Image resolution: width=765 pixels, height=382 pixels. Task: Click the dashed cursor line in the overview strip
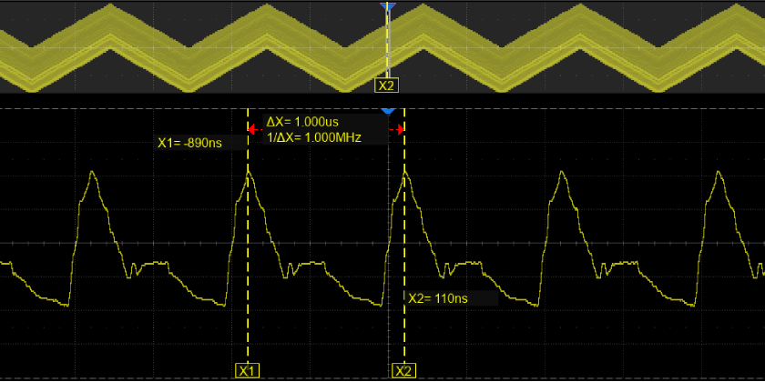point(388,45)
